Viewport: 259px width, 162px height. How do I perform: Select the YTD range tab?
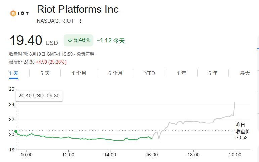pos(149,73)
